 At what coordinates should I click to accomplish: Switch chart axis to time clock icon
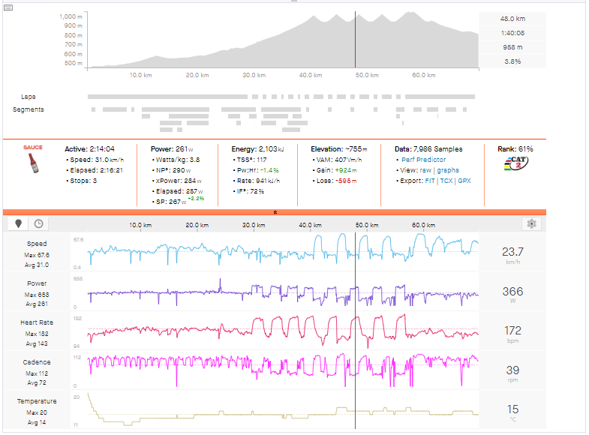pyautogui.click(x=38, y=223)
